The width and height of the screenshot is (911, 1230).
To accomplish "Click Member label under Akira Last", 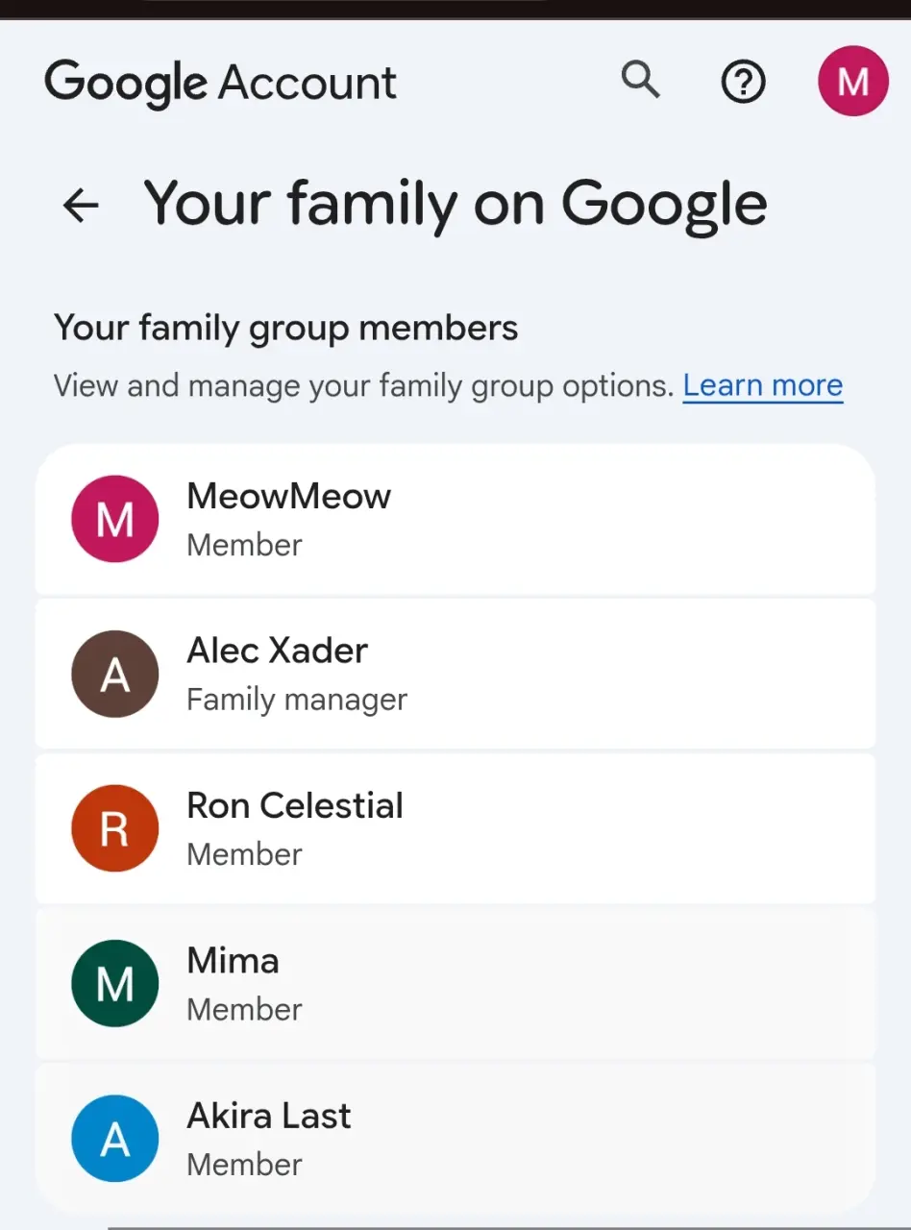I will click(x=244, y=1165).
